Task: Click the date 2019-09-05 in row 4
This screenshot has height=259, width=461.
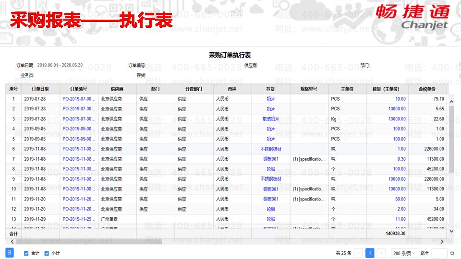Action: [35, 129]
